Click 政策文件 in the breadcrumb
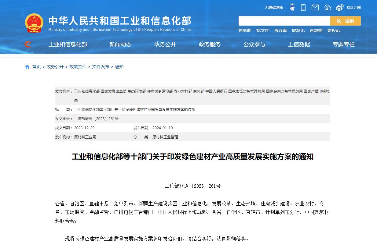Image resolution: width=377 pixels, height=248 pixels. [78, 67]
